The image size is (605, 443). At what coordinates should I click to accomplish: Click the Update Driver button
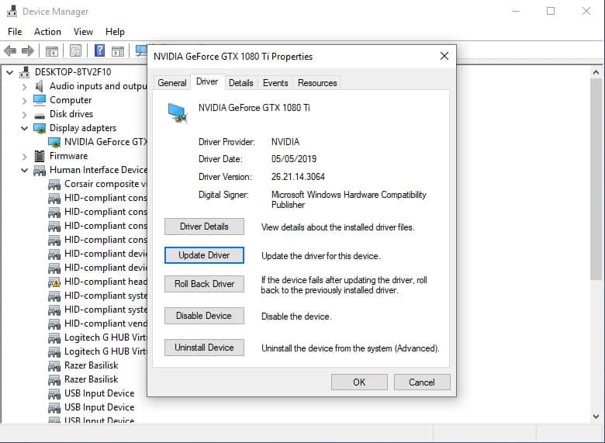point(204,255)
